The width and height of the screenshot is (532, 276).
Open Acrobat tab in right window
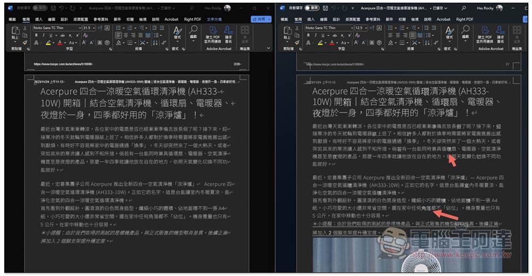pos(444,19)
